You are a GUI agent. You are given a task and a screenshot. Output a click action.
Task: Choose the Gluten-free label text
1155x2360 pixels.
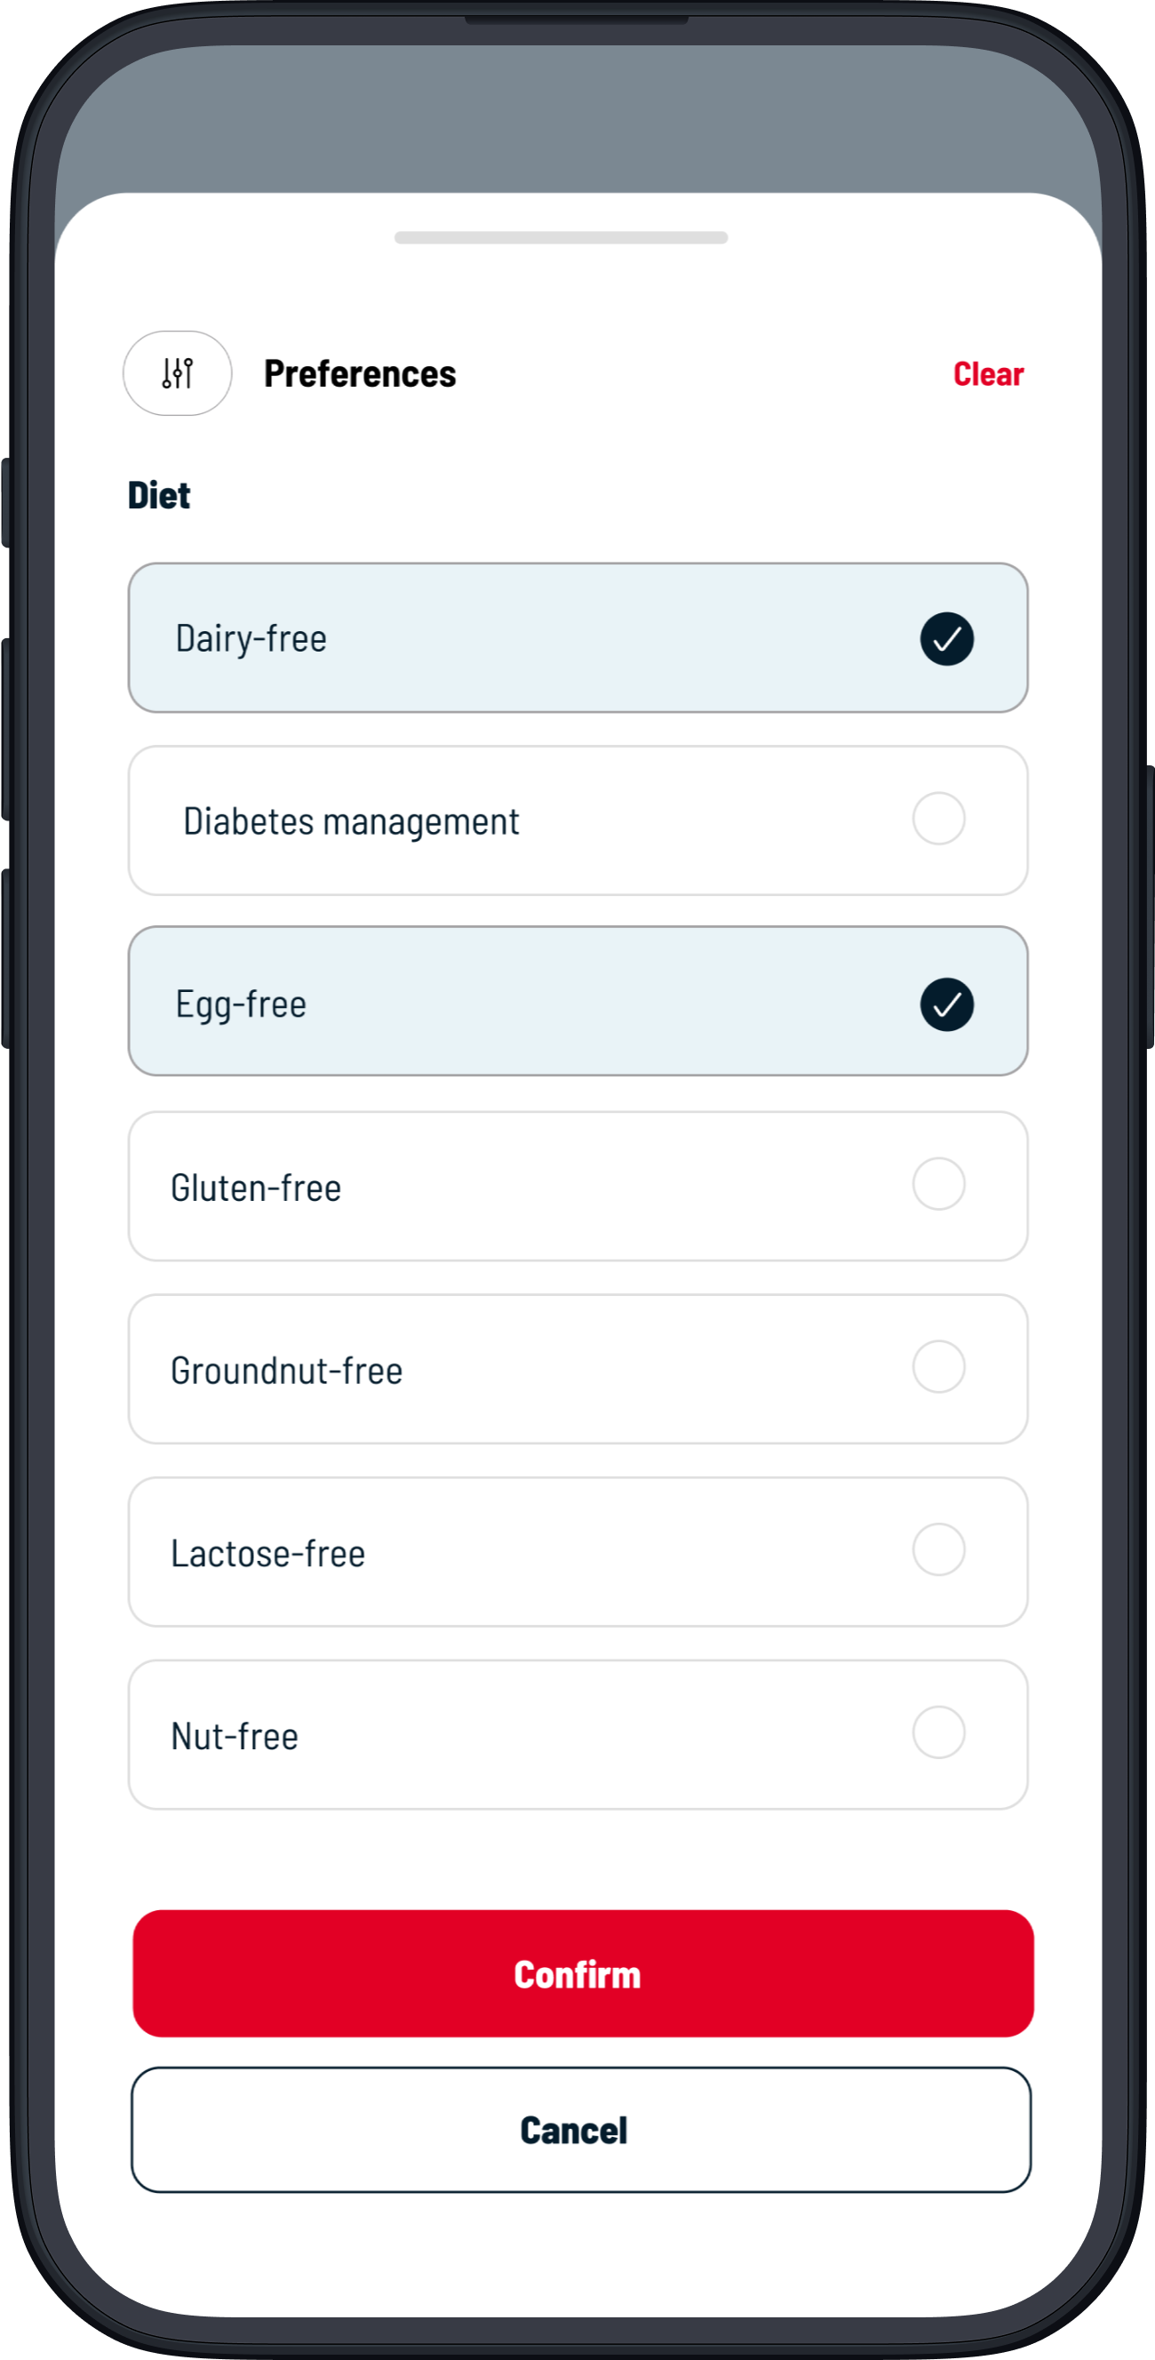pos(256,1188)
